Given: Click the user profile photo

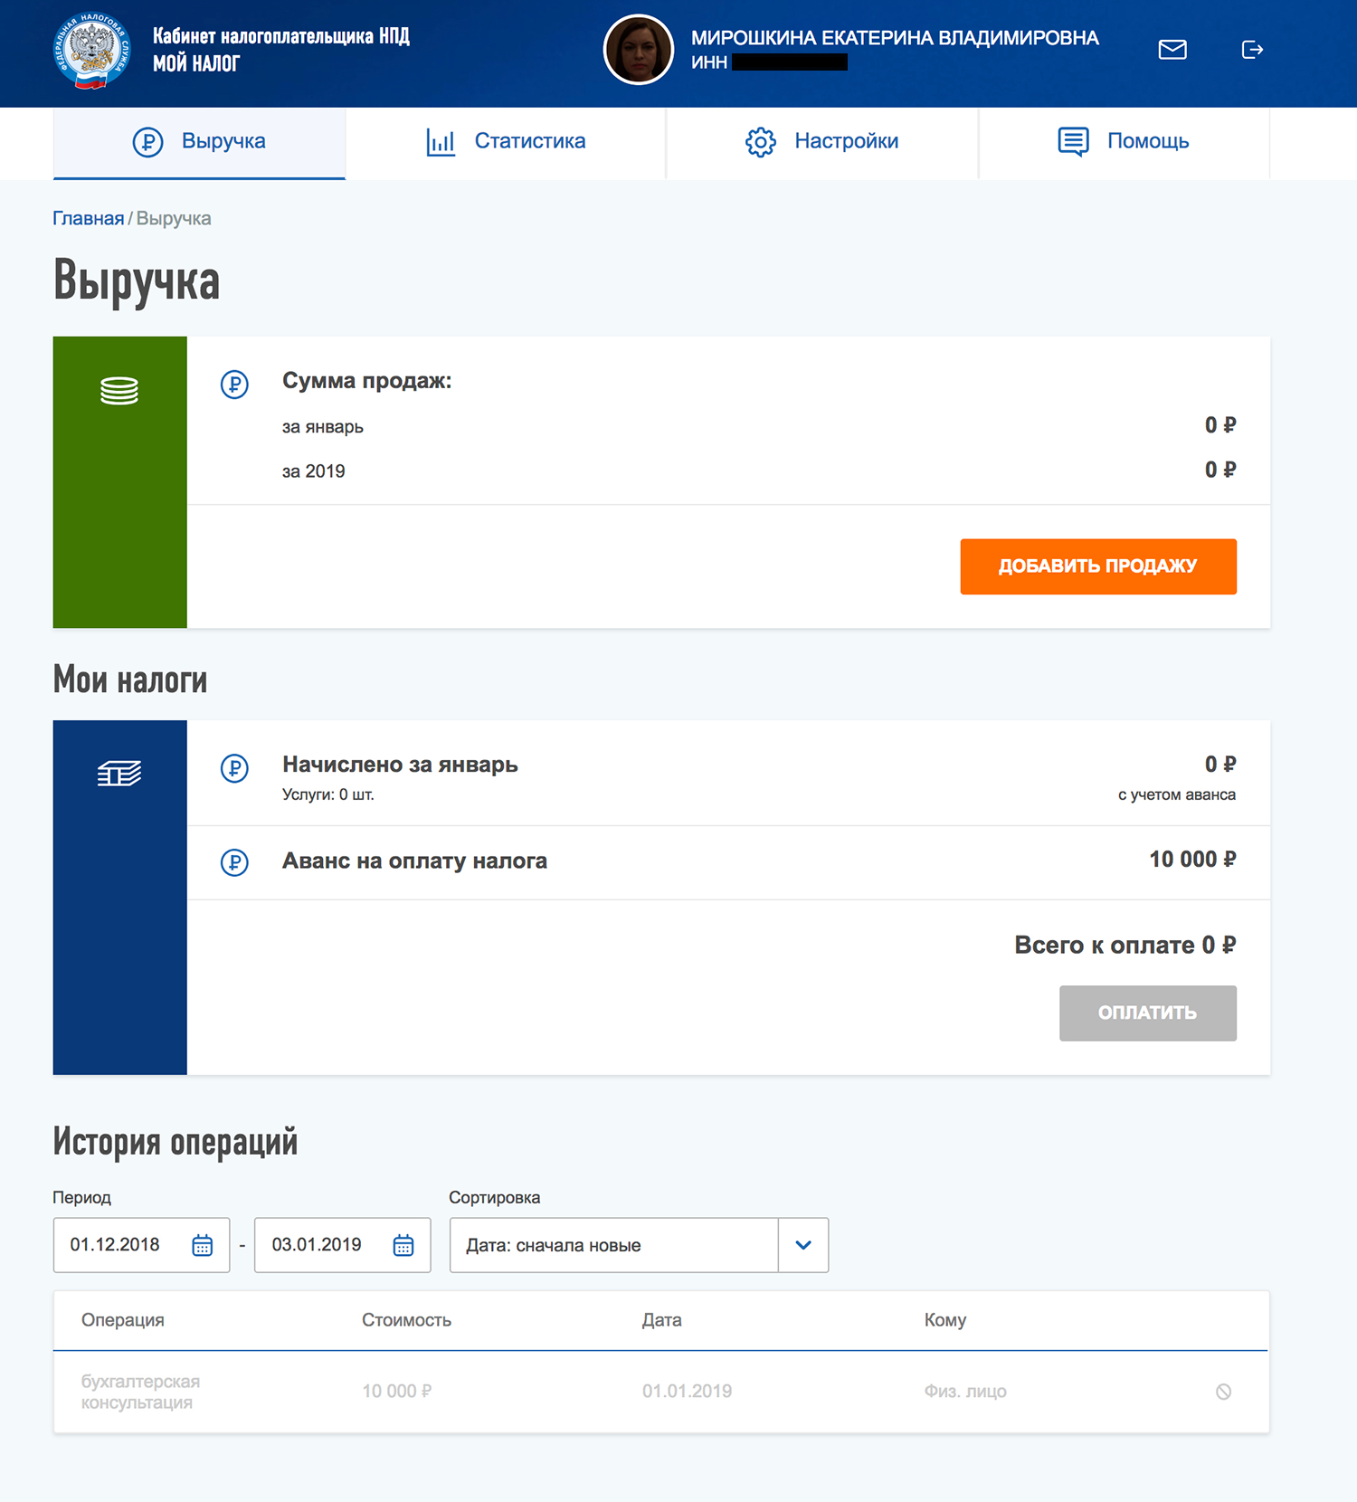Looking at the screenshot, I should click(638, 50).
